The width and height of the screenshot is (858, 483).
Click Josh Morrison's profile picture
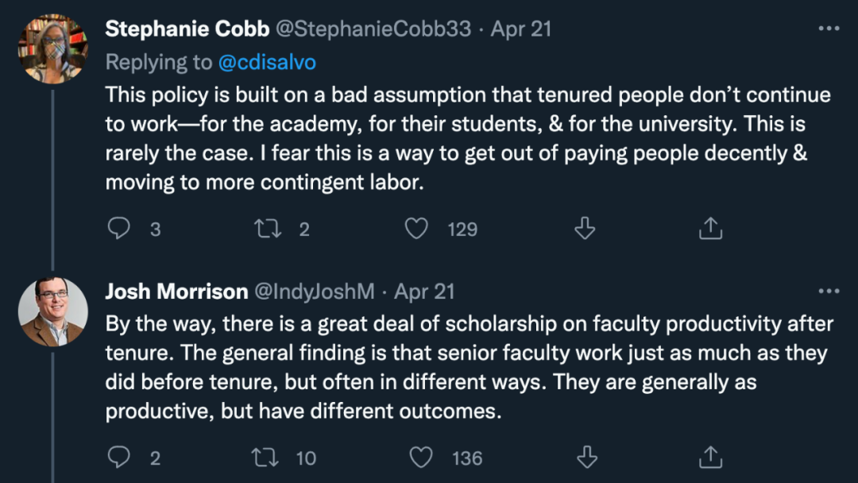click(53, 311)
